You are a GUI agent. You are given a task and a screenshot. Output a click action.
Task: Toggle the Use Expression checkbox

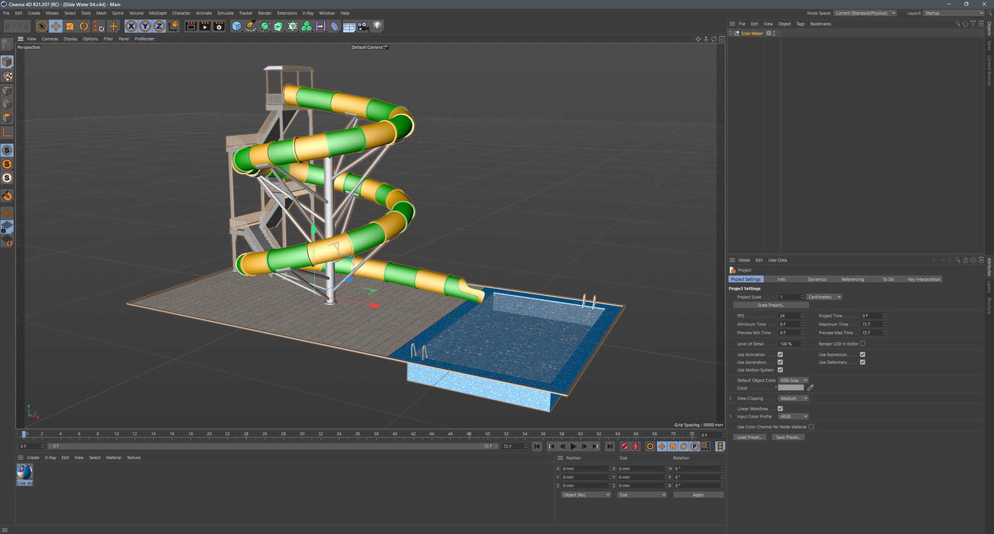click(863, 354)
